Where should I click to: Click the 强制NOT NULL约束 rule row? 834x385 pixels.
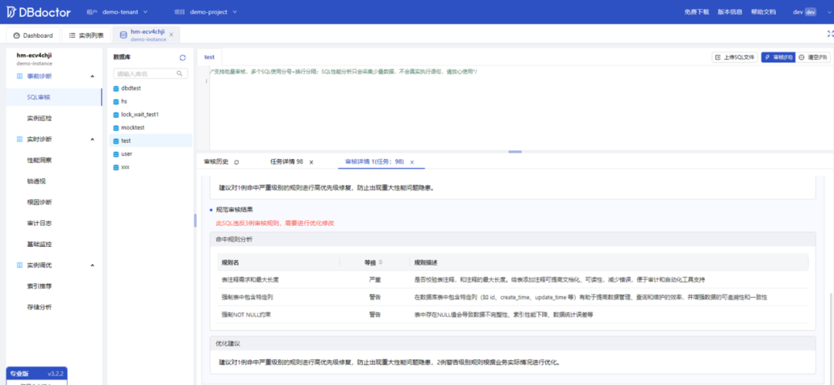pyautogui.click(x=512, y=314)
